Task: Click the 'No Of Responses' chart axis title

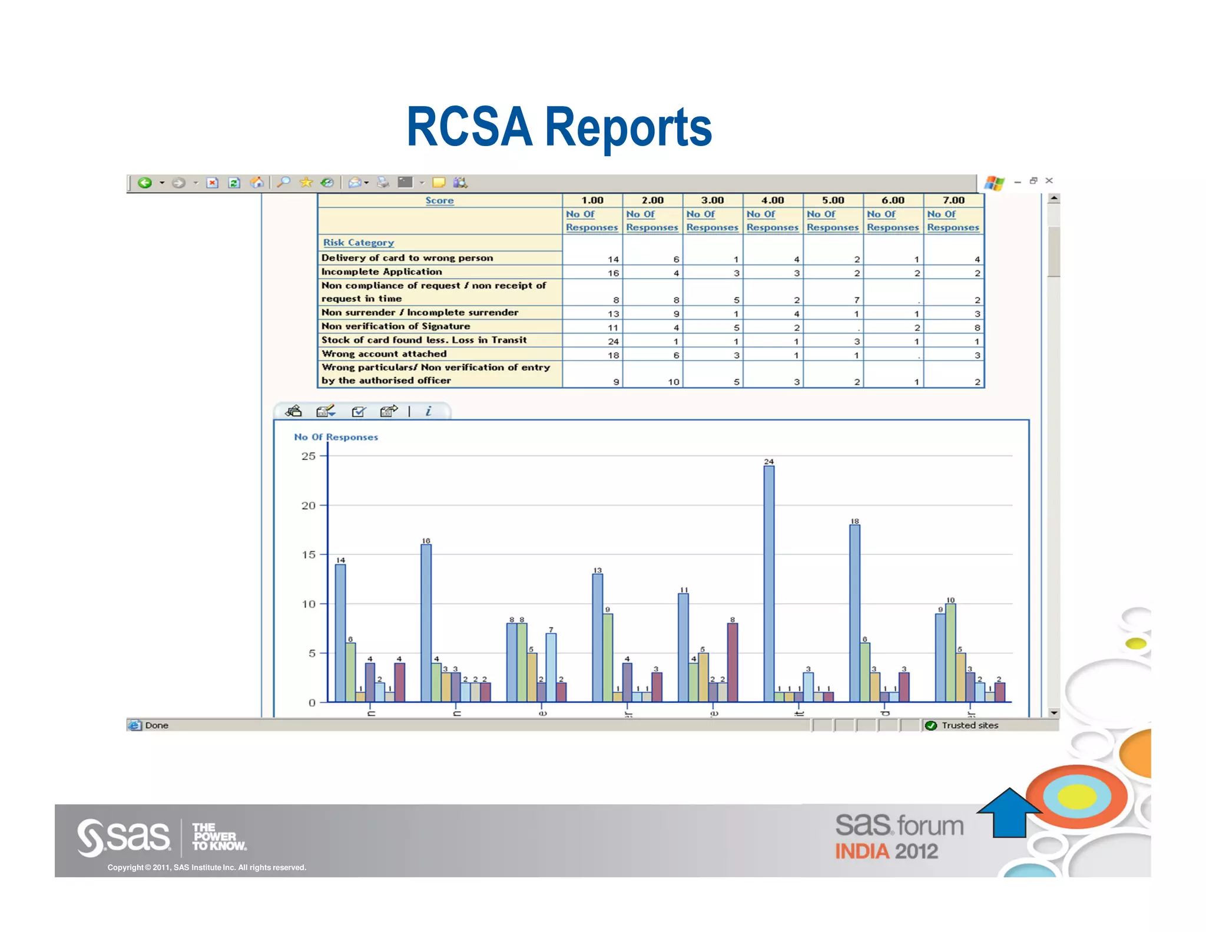Action: click(x=336, y=437)
